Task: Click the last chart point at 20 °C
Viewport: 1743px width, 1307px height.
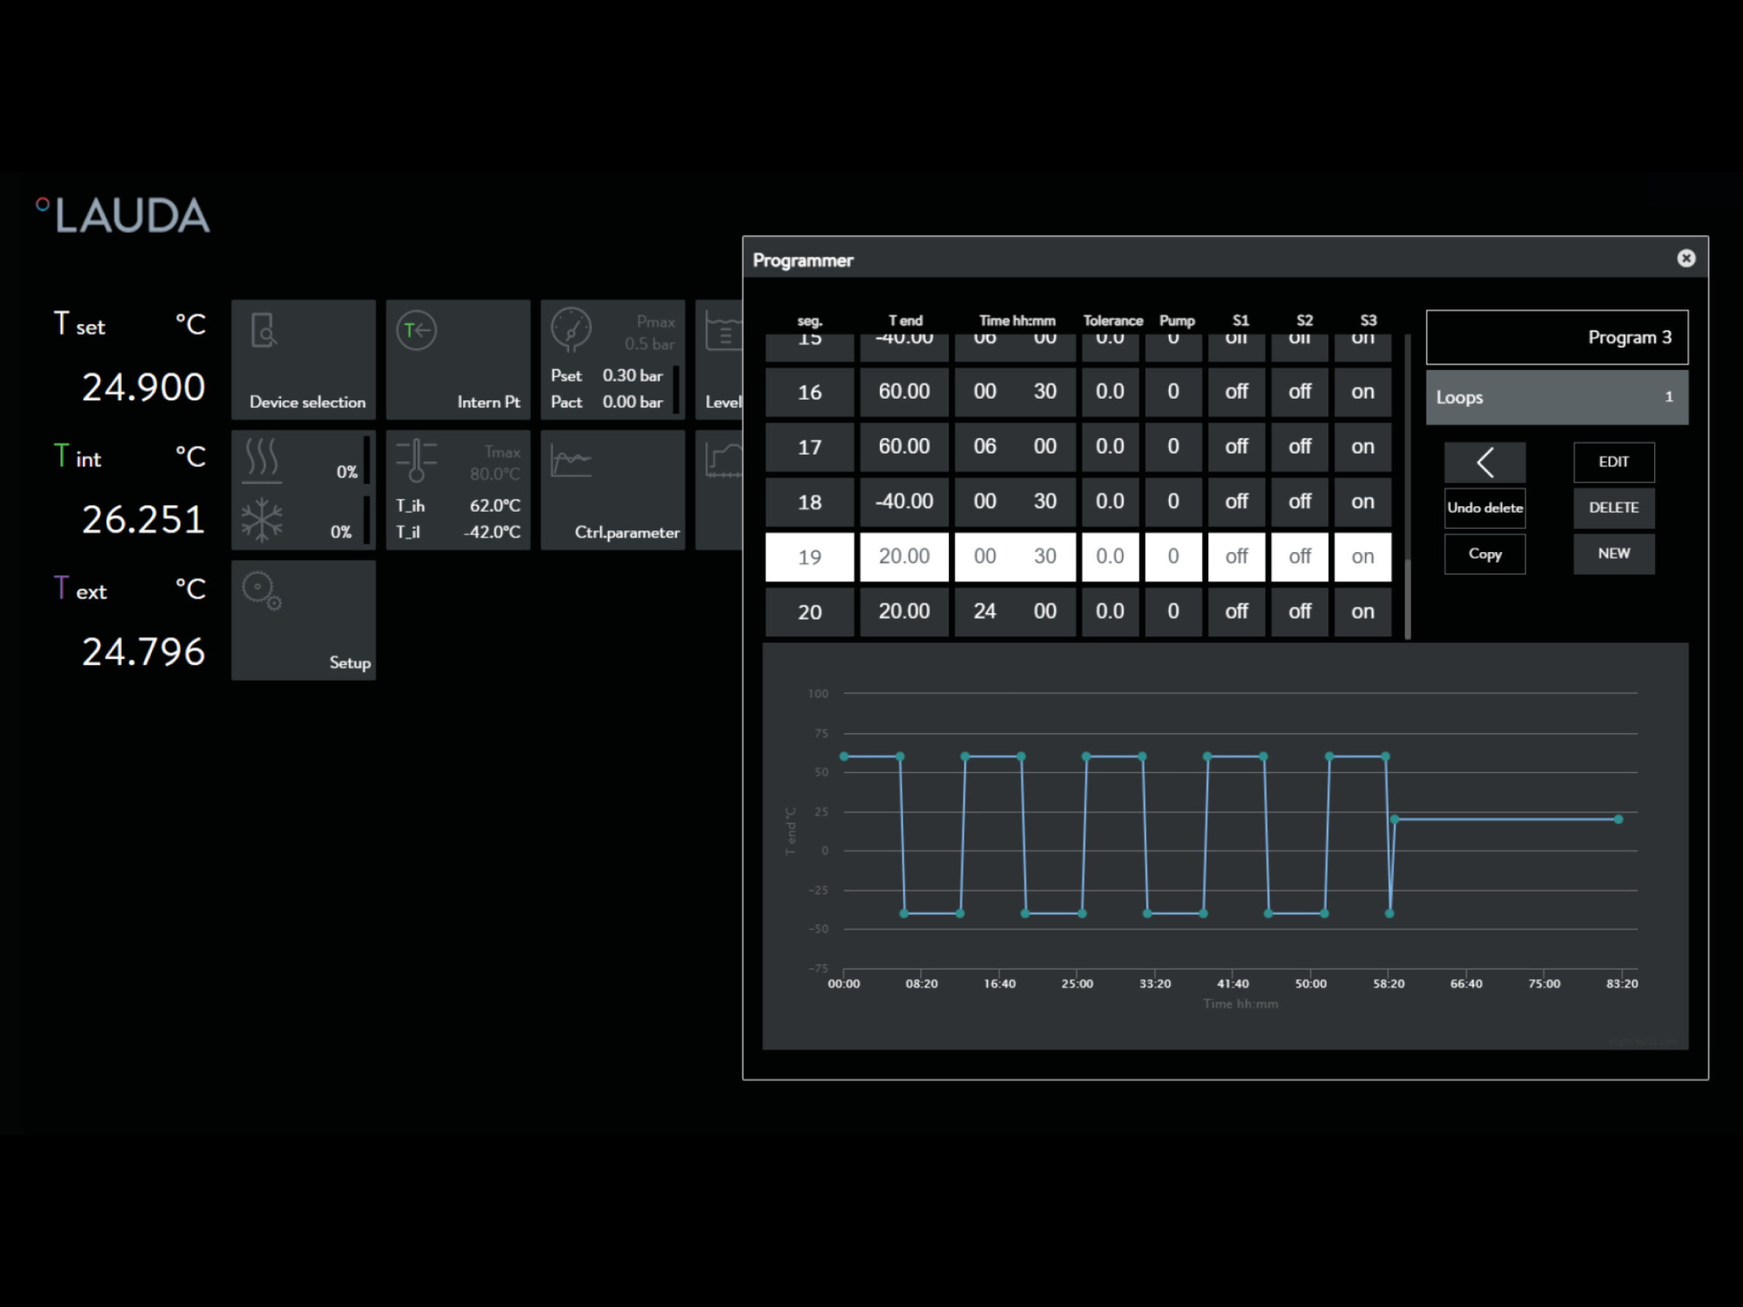Action: [1619, 819]
